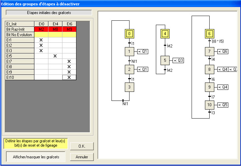Viewport: 241px width, 166px height.
Task: Click step 9 box in the grafcet
Action: (x=210, y=87)
